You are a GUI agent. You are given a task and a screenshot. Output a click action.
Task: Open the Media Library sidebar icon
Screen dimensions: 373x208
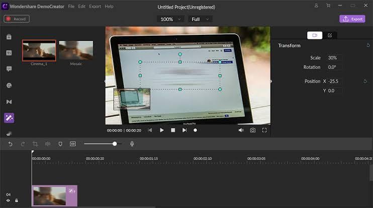(x=9, y=37)
